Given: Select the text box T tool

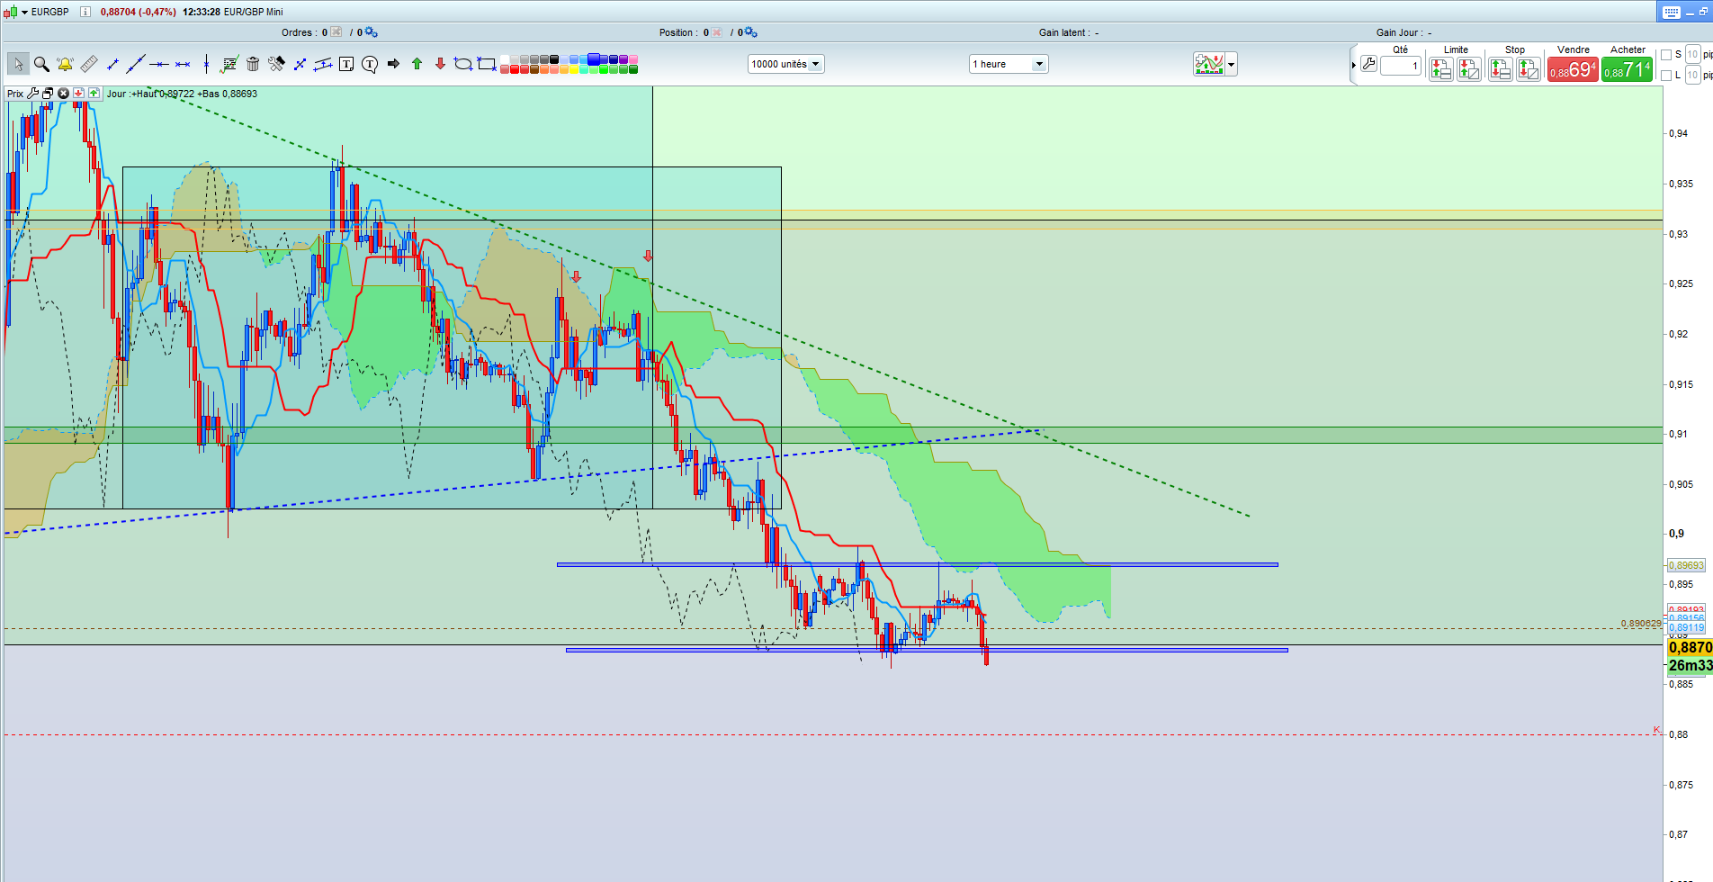Looking at the screenshot, I should pos(346,64).
